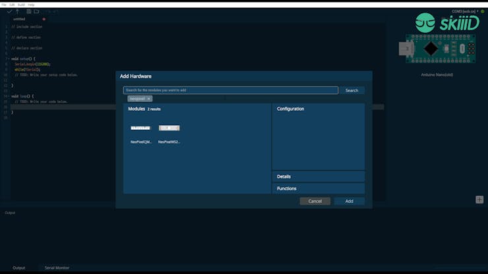Expand the Functions section
The image size is (488, 274).
pyautogui.click(x=319, y=188)
